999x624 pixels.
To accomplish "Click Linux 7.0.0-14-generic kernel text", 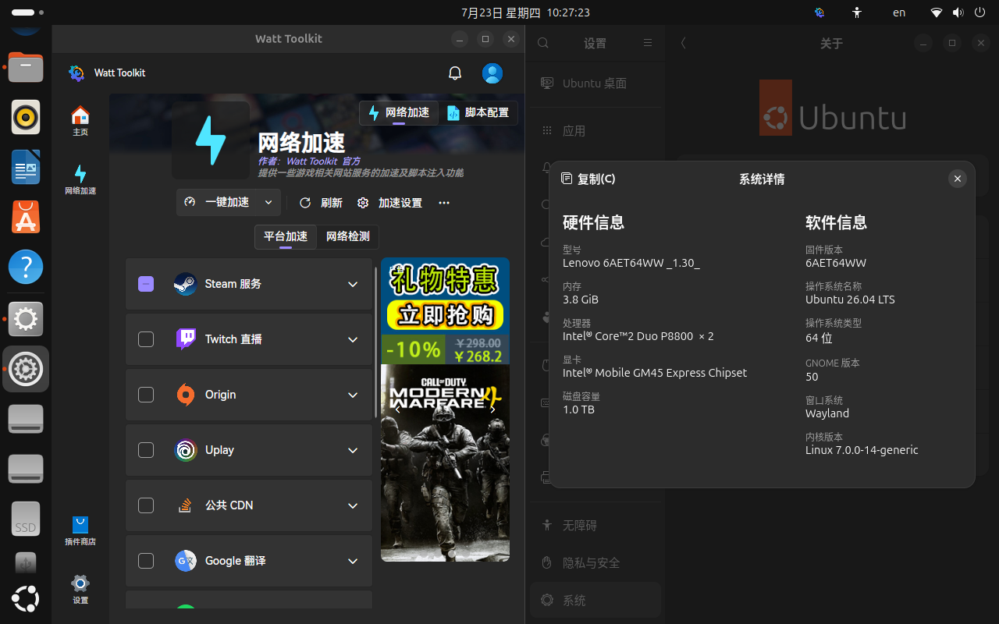I will (862, 450).
